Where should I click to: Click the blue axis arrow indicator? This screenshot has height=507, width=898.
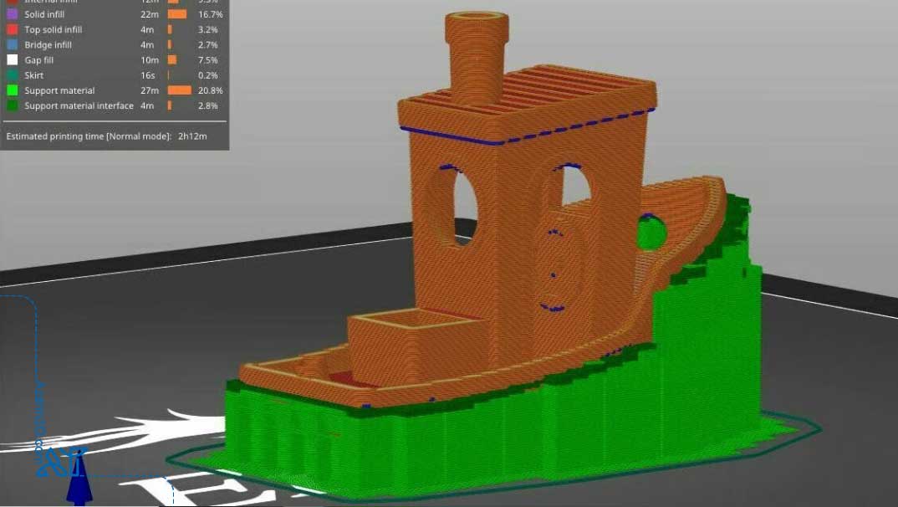pyautogui.click(x=79, y=480)
